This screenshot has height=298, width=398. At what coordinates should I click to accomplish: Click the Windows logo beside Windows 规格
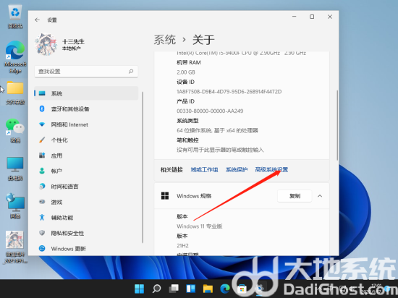click(x=165, y=196)
